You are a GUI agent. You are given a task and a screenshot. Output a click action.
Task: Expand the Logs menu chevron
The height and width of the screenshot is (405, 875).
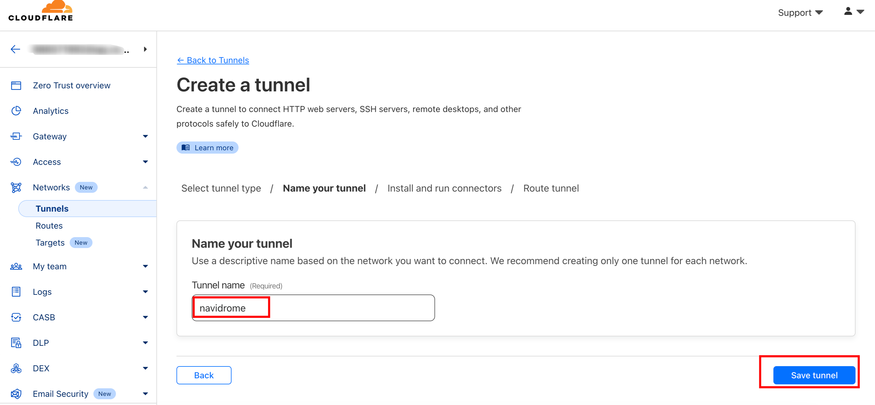[x=146, y=292]
